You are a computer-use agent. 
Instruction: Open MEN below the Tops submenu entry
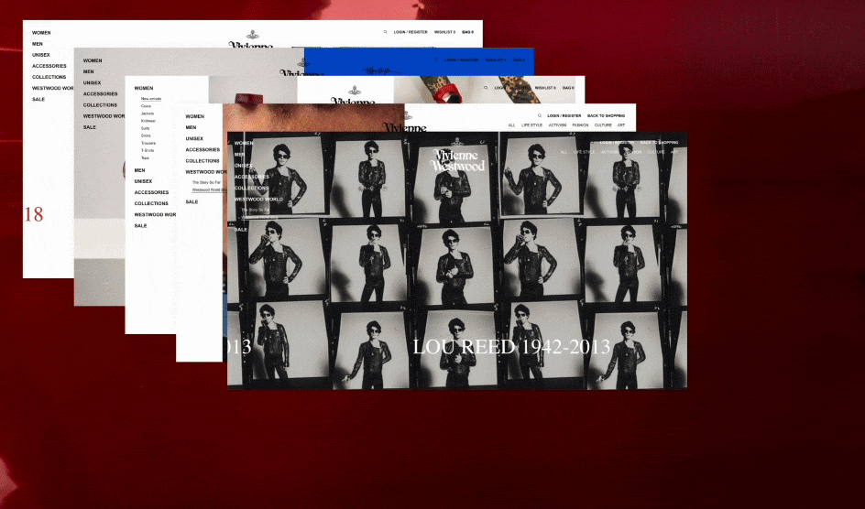(x=139, y=170)
